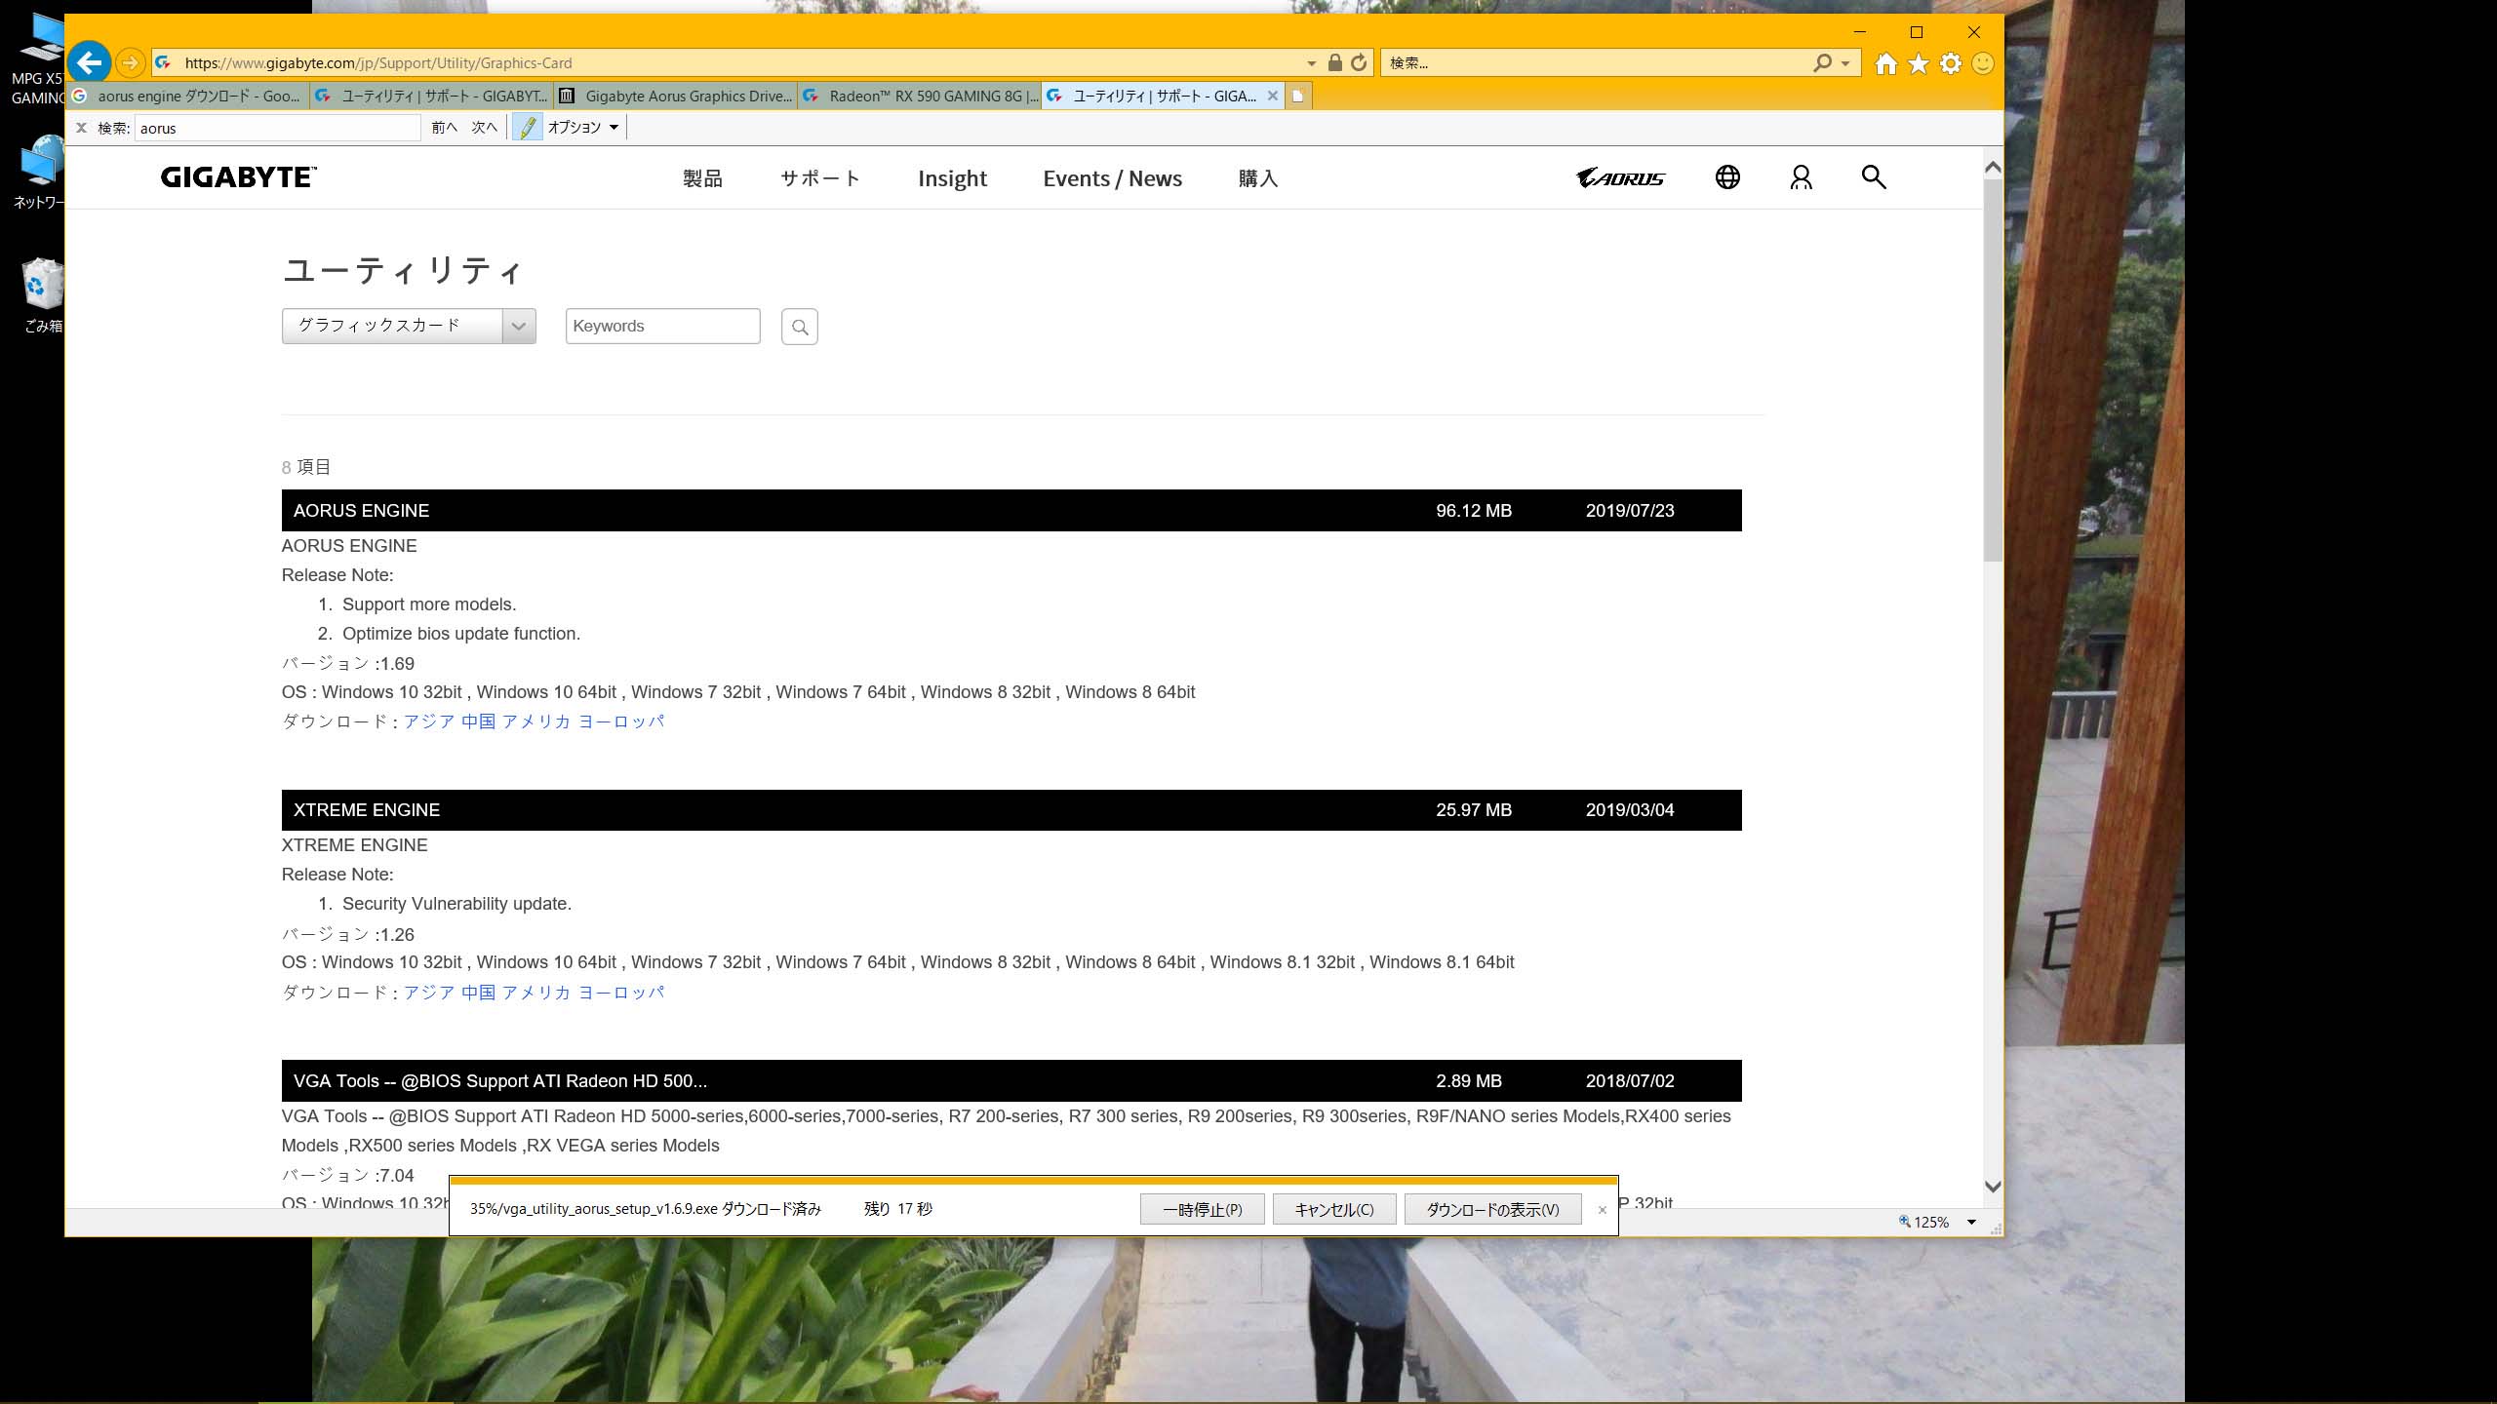Switch to the first ユーティリティ GIGABYT tab
2497x1404 pixels.
[x=432, y=96]
